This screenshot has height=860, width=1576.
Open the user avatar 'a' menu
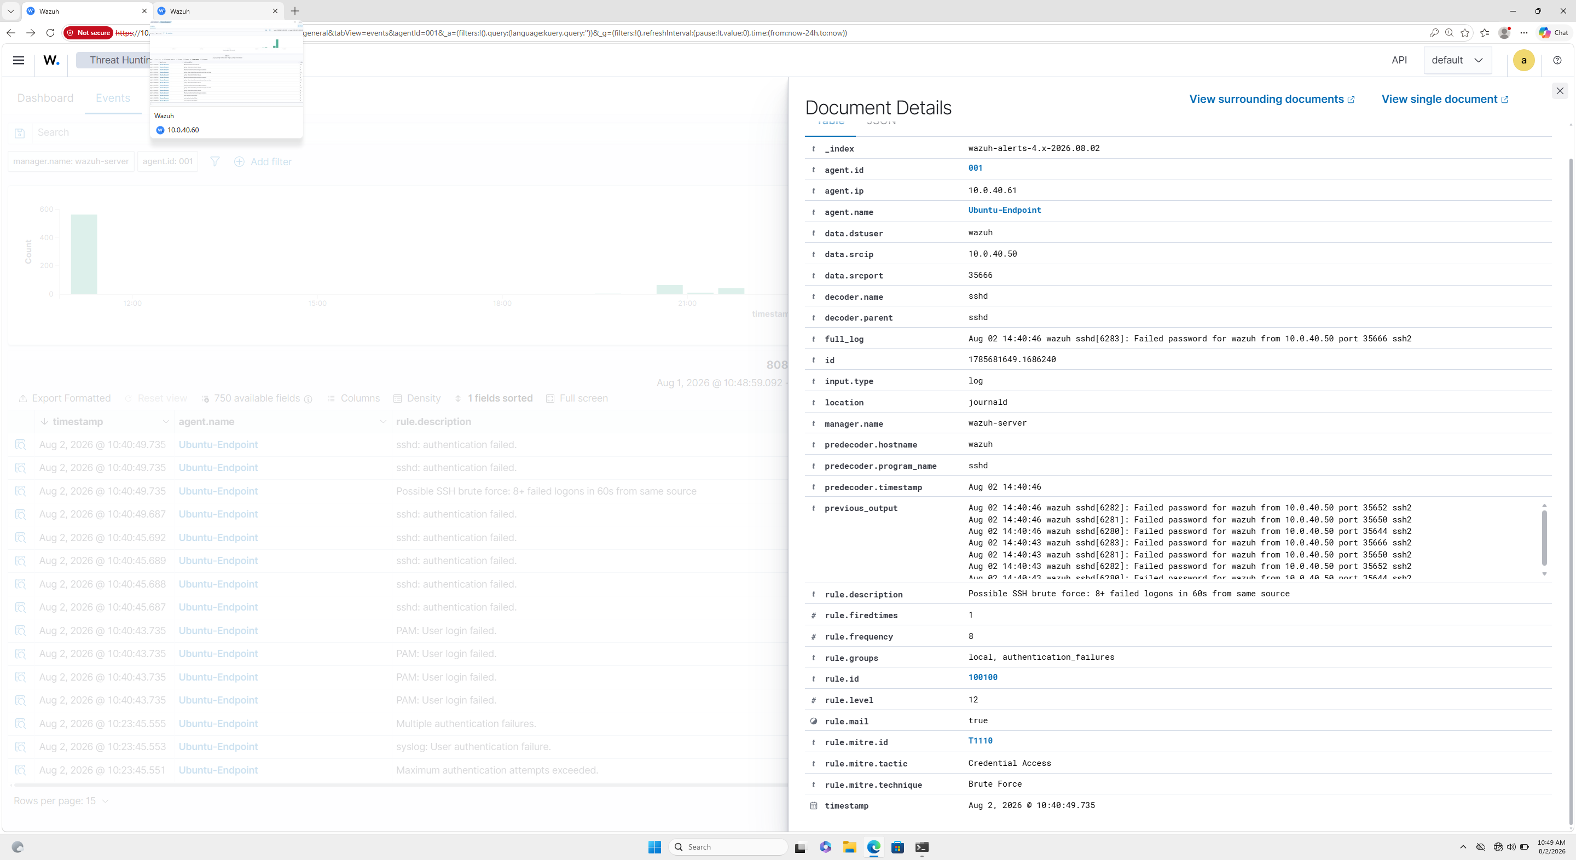click(x=1523, y=60)
